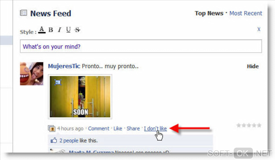Screen dimensions: 275x160
Task: Click the photo post type icon
Action: point(51,129)
